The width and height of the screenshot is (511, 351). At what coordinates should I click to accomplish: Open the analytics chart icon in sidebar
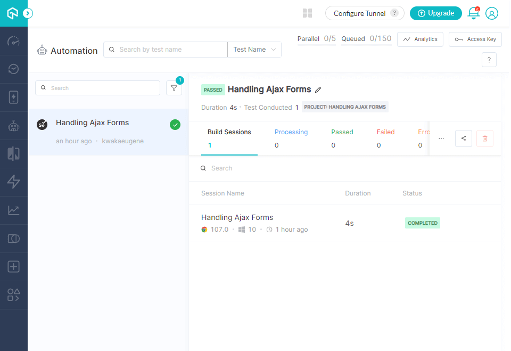[14, 210]
